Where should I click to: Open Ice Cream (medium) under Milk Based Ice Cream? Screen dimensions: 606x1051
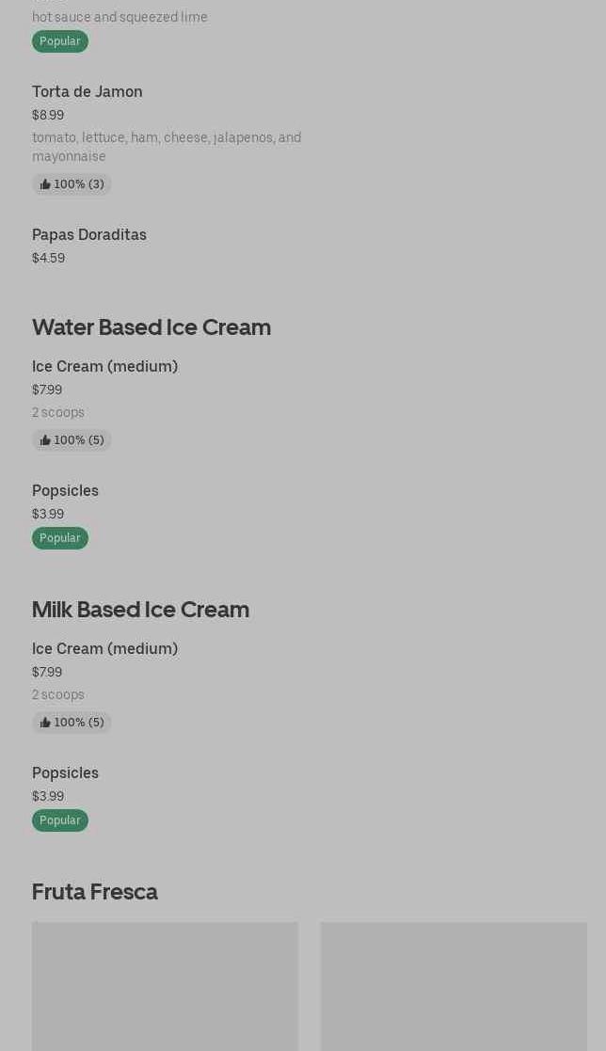[x=104, y=648]
